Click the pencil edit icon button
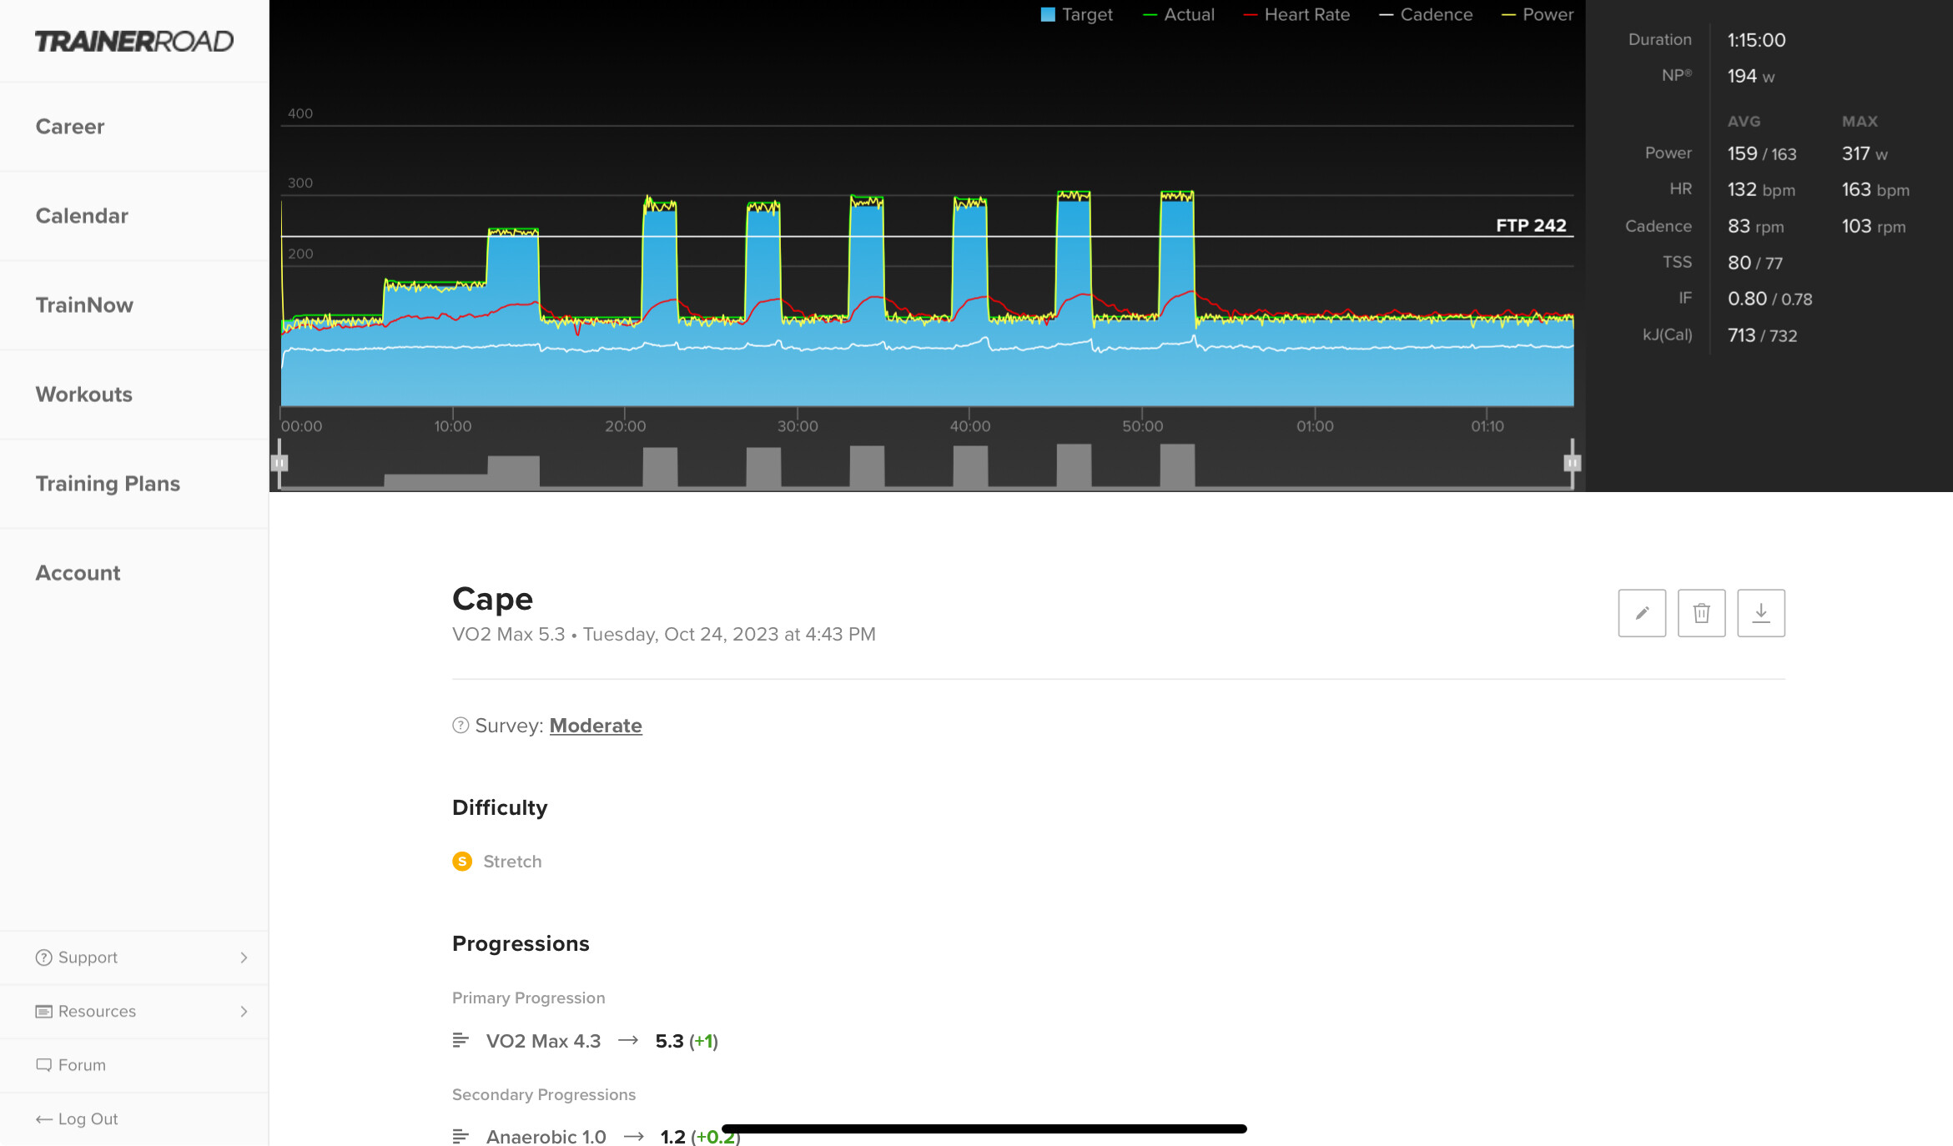Viewport: 1953px width, 1146px height. [x=1641, y=613]
